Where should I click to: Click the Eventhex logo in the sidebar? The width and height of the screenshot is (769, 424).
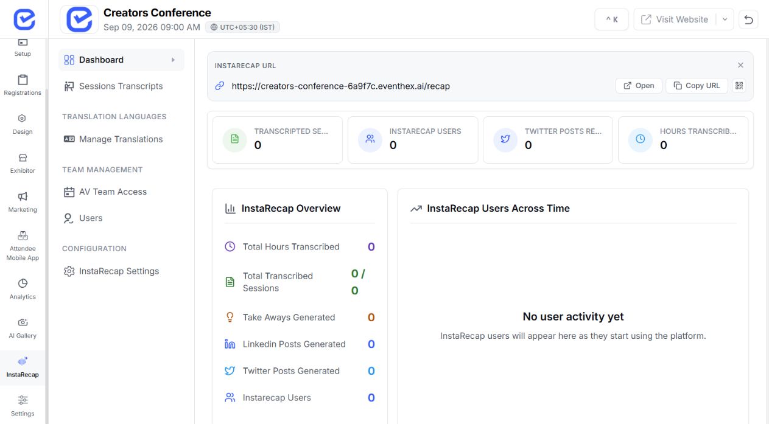pyautogui.click(x=24, y=19)
